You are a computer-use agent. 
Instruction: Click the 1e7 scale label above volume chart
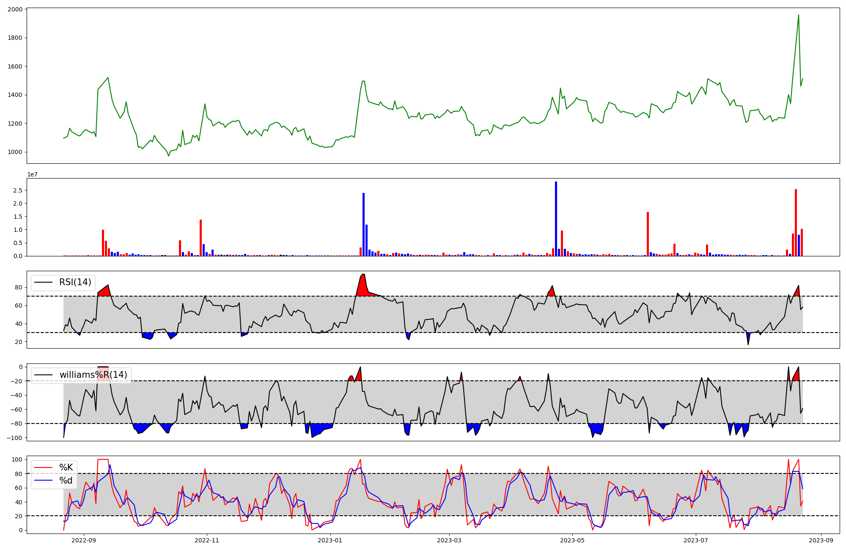[x=32, y=174]
